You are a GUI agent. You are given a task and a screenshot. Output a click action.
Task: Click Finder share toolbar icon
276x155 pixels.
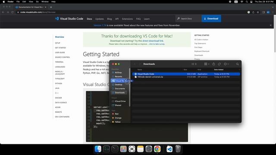pyautogui.click(x=213, y=64)
